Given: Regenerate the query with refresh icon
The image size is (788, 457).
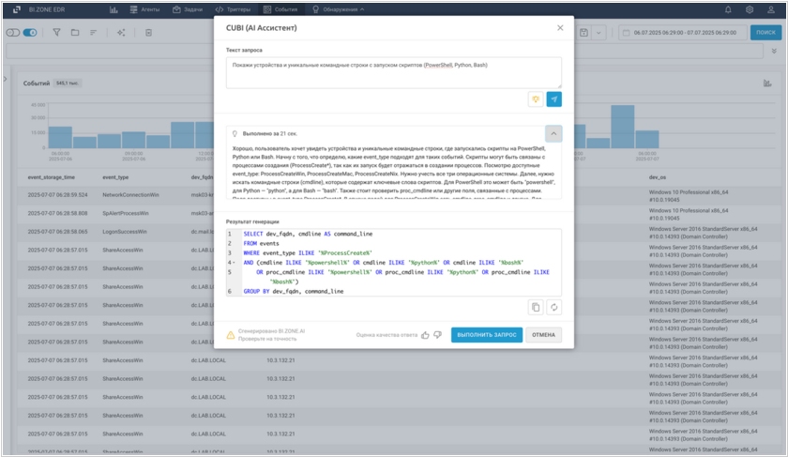Looking at the screenshot, I should click(553, 307).
